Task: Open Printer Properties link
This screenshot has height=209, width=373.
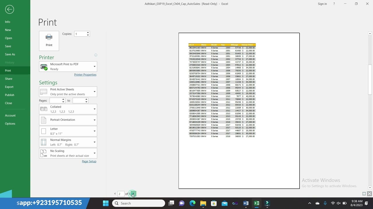Action: pyautogui.click(x=85, y=75)
